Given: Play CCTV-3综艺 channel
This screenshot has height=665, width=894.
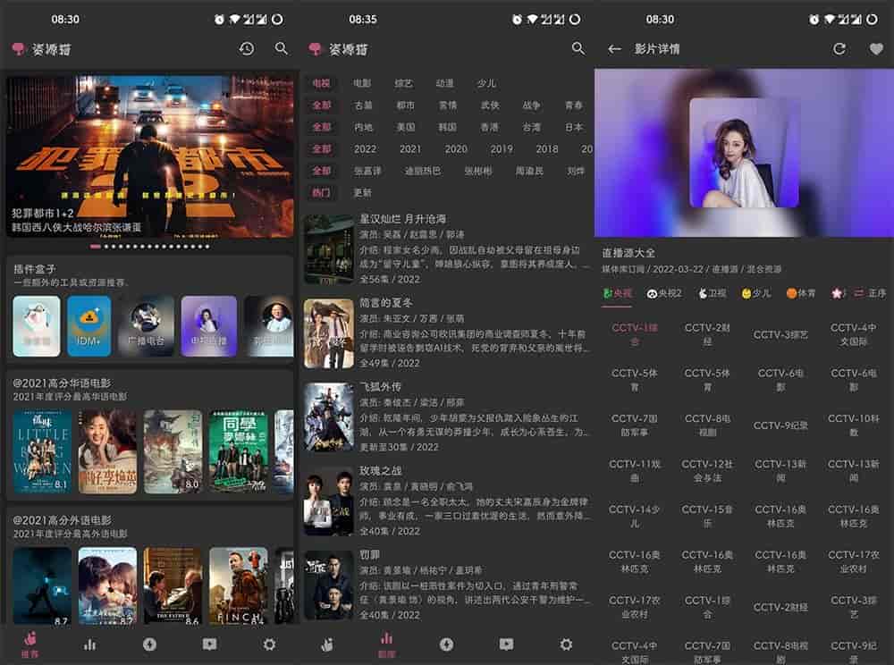Looking at the screenshot, I should click(x=780, y=334).
